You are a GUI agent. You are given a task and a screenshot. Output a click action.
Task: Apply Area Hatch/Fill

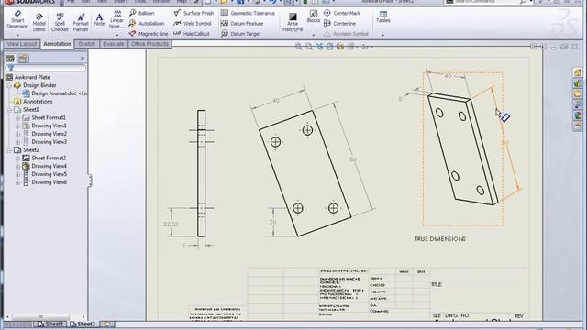pyautogui.click(x=293, y=22)
